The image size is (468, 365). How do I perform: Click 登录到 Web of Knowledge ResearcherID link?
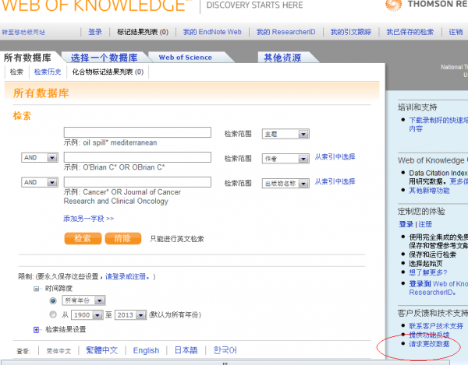(438, 288)
